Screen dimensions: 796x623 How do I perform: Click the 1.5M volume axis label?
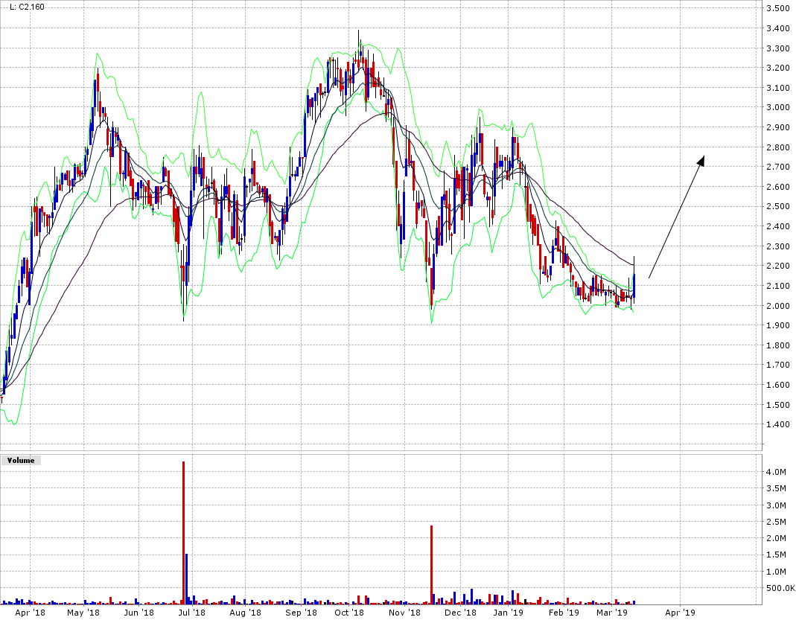tap(776, 555)
